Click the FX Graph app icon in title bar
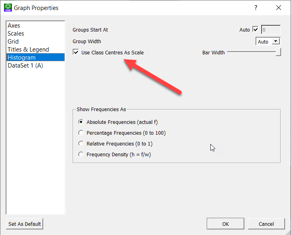Screen dimensions: 291x235 coord(8,8)
